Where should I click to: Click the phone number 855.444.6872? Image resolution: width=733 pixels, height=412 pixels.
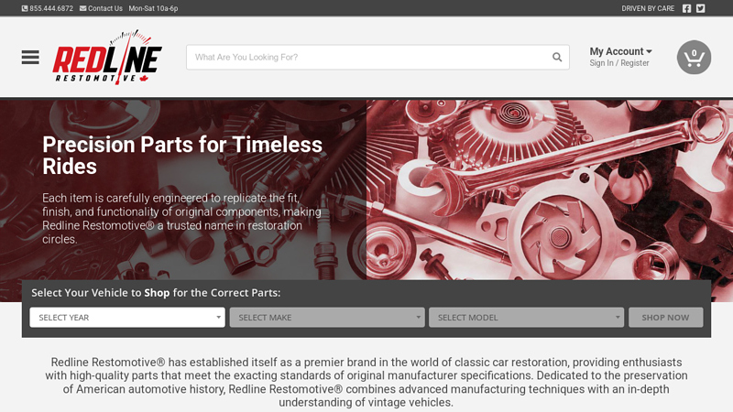tap(48, 8)
